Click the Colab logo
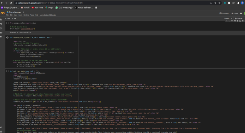Image resolution: width=245 pixels, height=133 pixels. pyautogui.click(x=3, y=13)
